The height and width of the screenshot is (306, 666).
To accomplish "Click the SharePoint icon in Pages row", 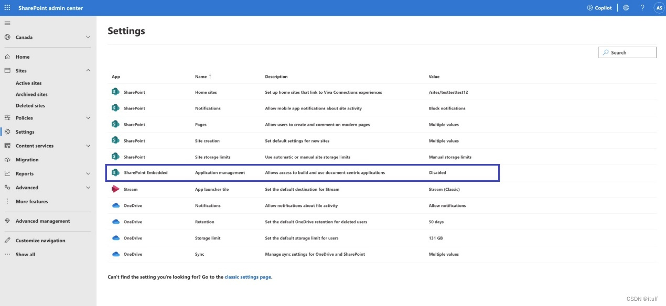I will click(115, 124).
